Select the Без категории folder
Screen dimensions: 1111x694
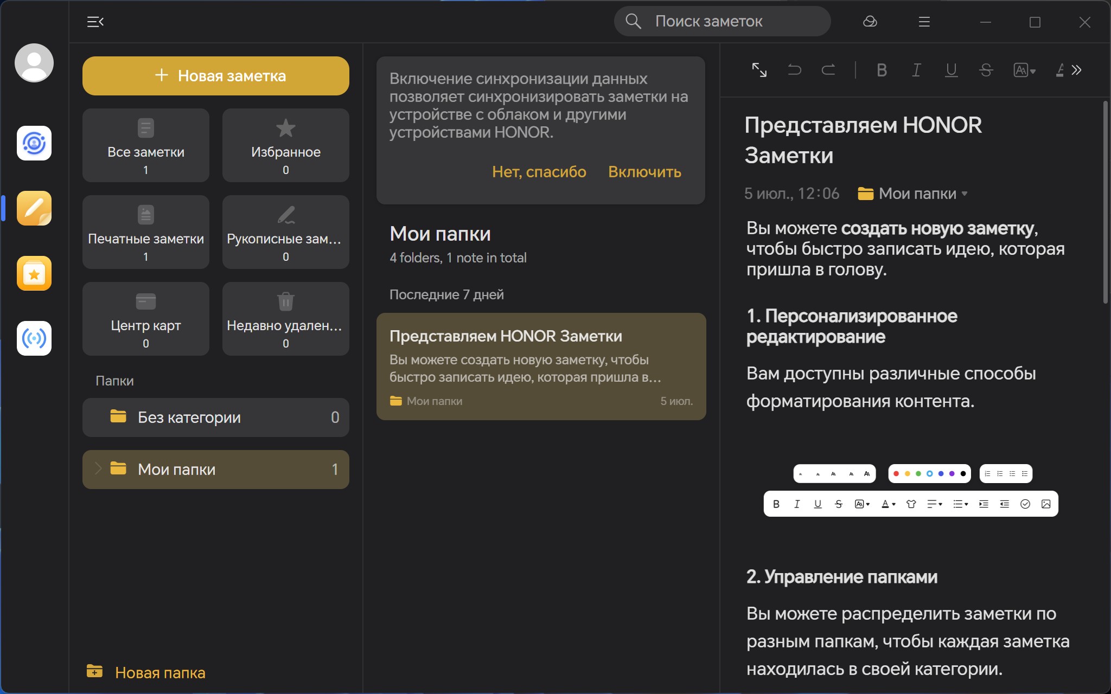(216, 417)
